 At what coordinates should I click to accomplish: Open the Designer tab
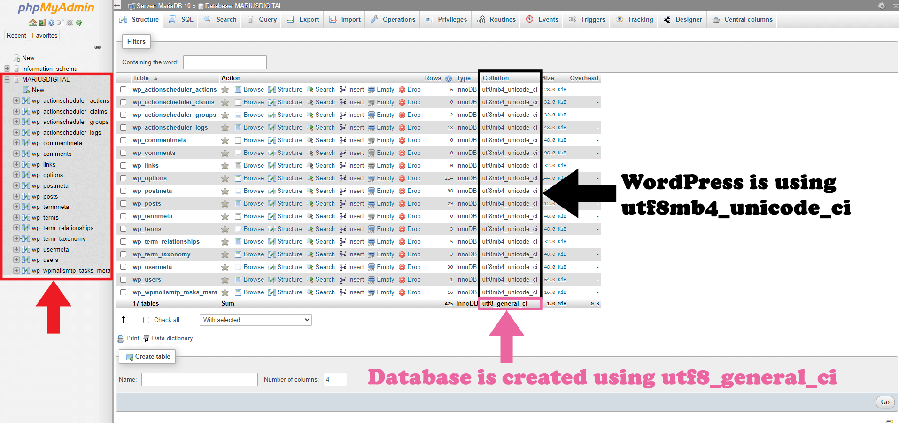(683, 20)
